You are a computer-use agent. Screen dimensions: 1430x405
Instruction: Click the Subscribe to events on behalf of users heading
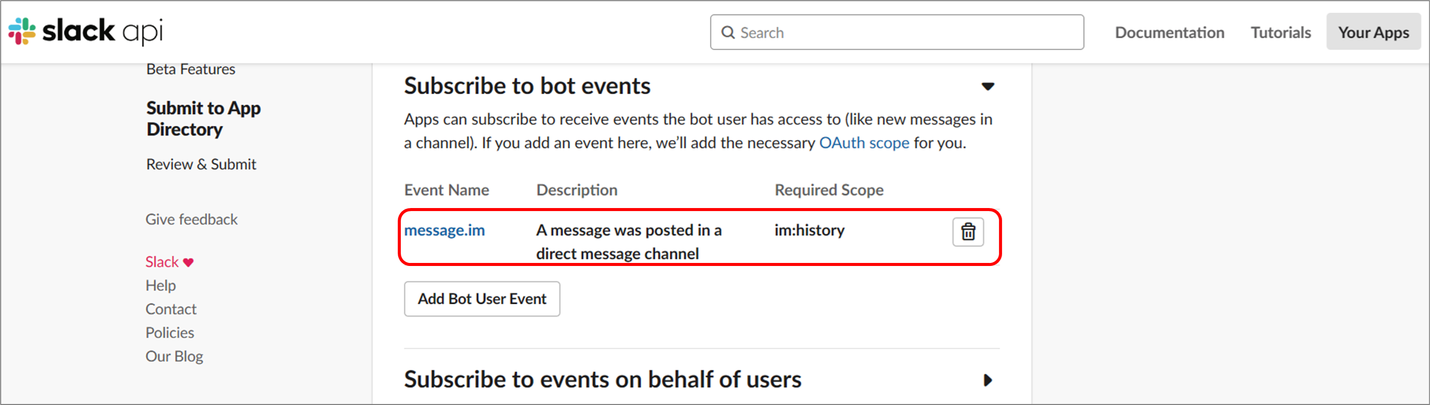click(602, 379)
